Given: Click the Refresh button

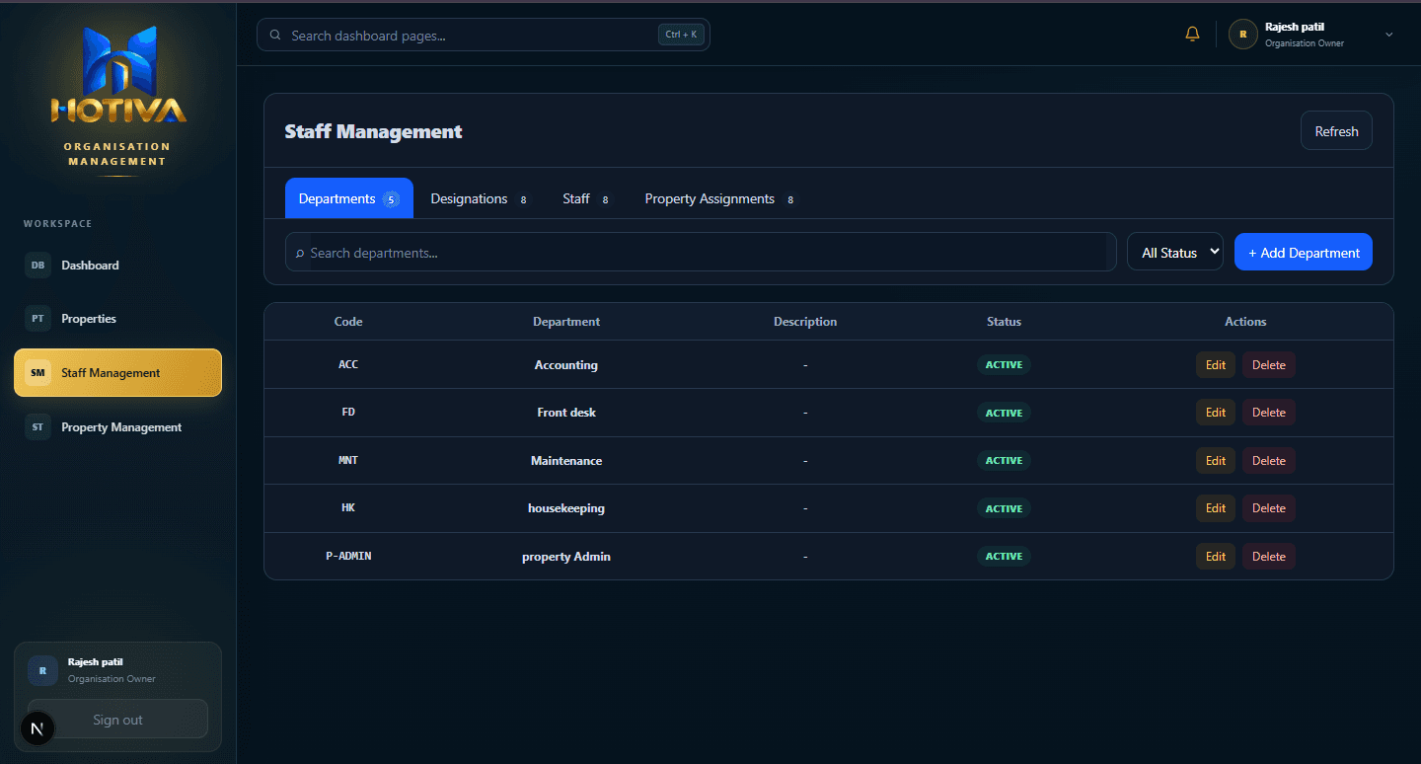Looking at the screenshot, I should (1336, 131).
